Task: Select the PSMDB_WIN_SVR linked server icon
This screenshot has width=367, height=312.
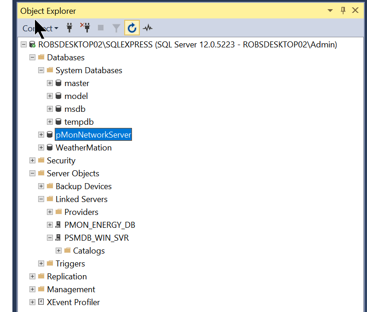Action: click(x=58, y=238)
